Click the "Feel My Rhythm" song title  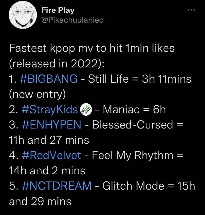tap(133, 155)
